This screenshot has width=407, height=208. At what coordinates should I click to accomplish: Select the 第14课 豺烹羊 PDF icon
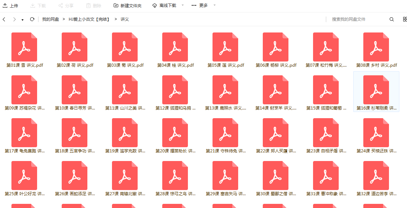(x=276, y=90)
